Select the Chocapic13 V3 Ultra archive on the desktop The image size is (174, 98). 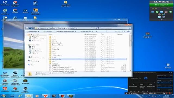click(x=148, y=35)
